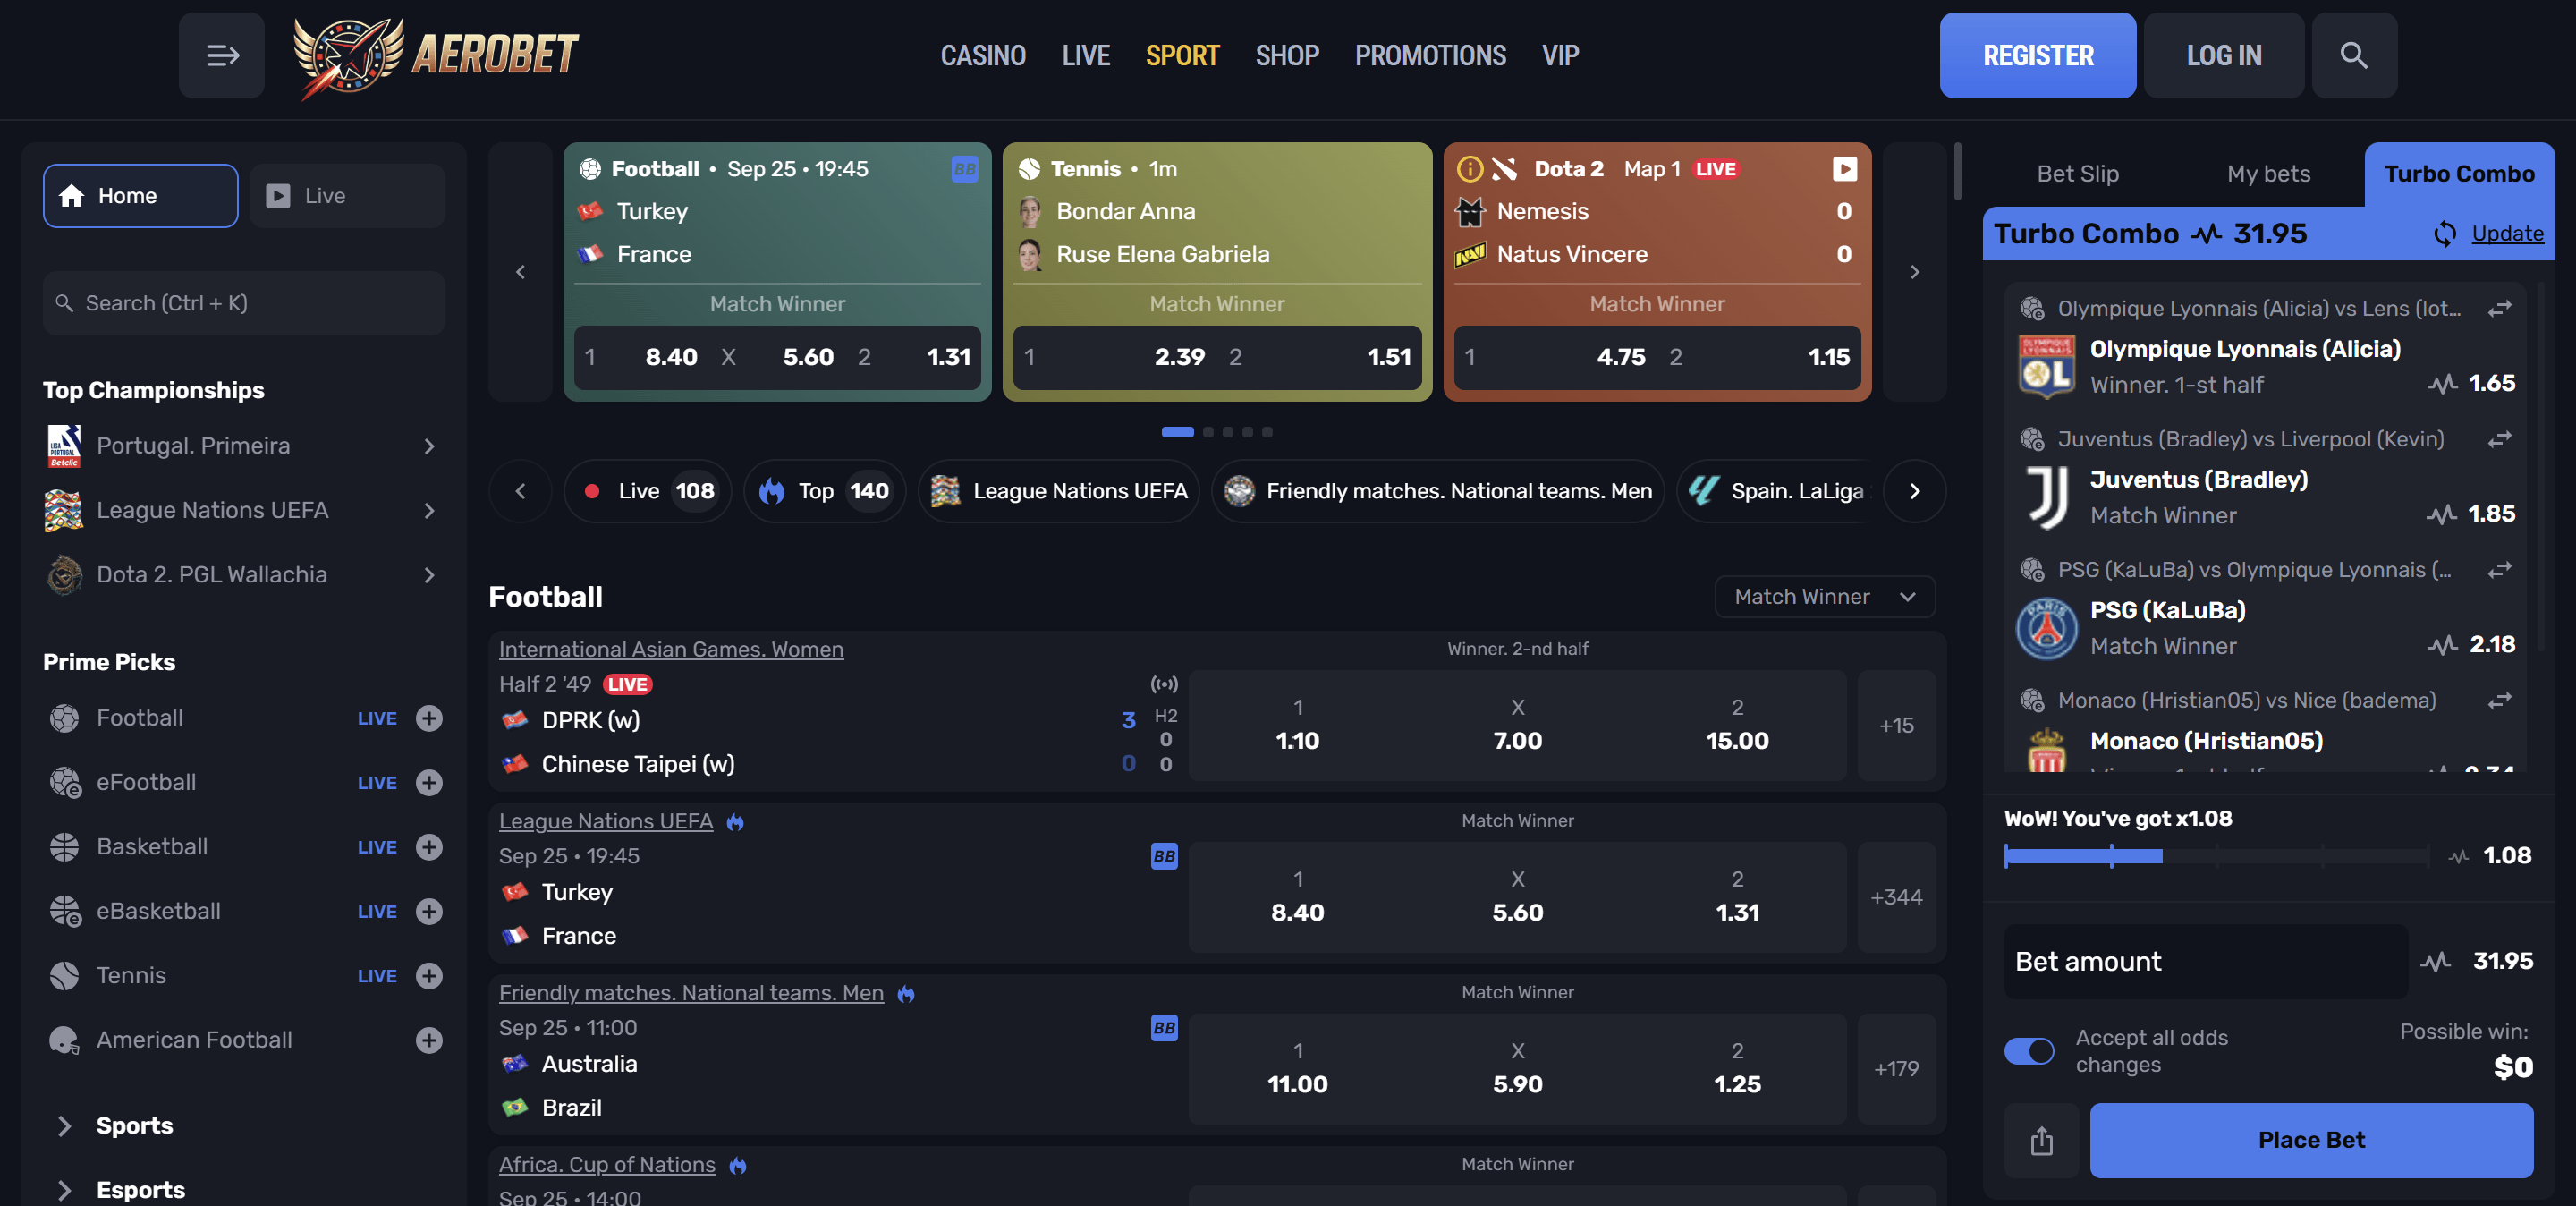Click the first carousel page indicator dot
Viewport: 2576px width, 1206px height.
[x=1176, y=432]
